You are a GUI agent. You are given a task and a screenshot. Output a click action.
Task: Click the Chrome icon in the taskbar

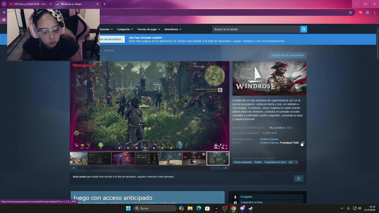(233, 208)
